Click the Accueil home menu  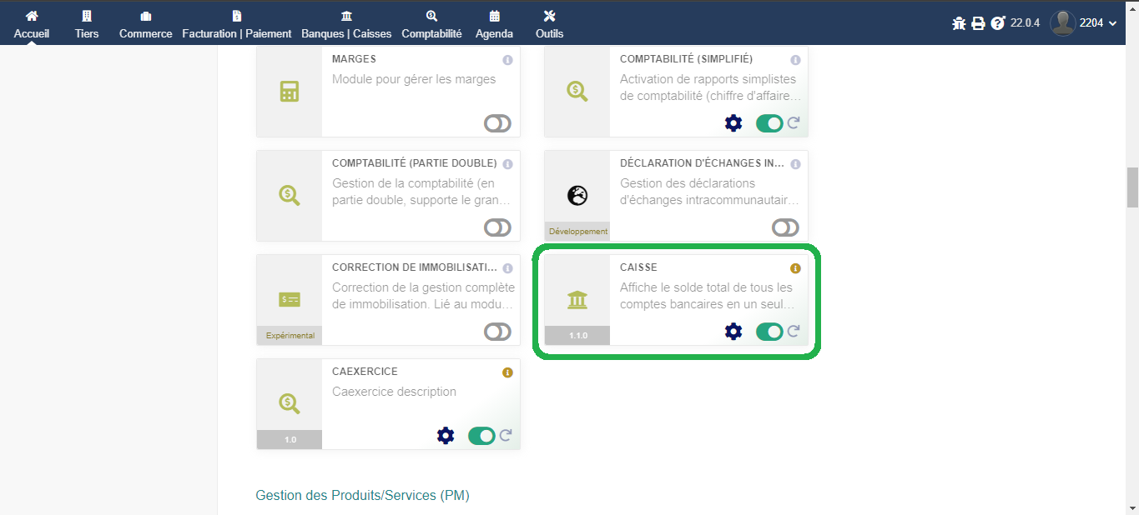[32, 24]
